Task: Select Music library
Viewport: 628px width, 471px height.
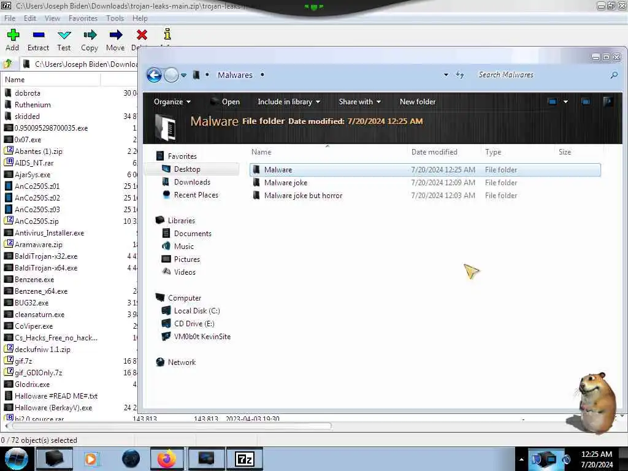Action: tap(183, 247)
